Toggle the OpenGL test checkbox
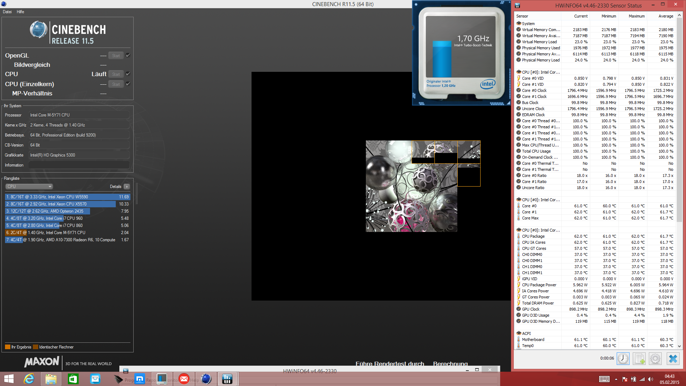The height and width of the screenshot is (386, 686). 128,55
